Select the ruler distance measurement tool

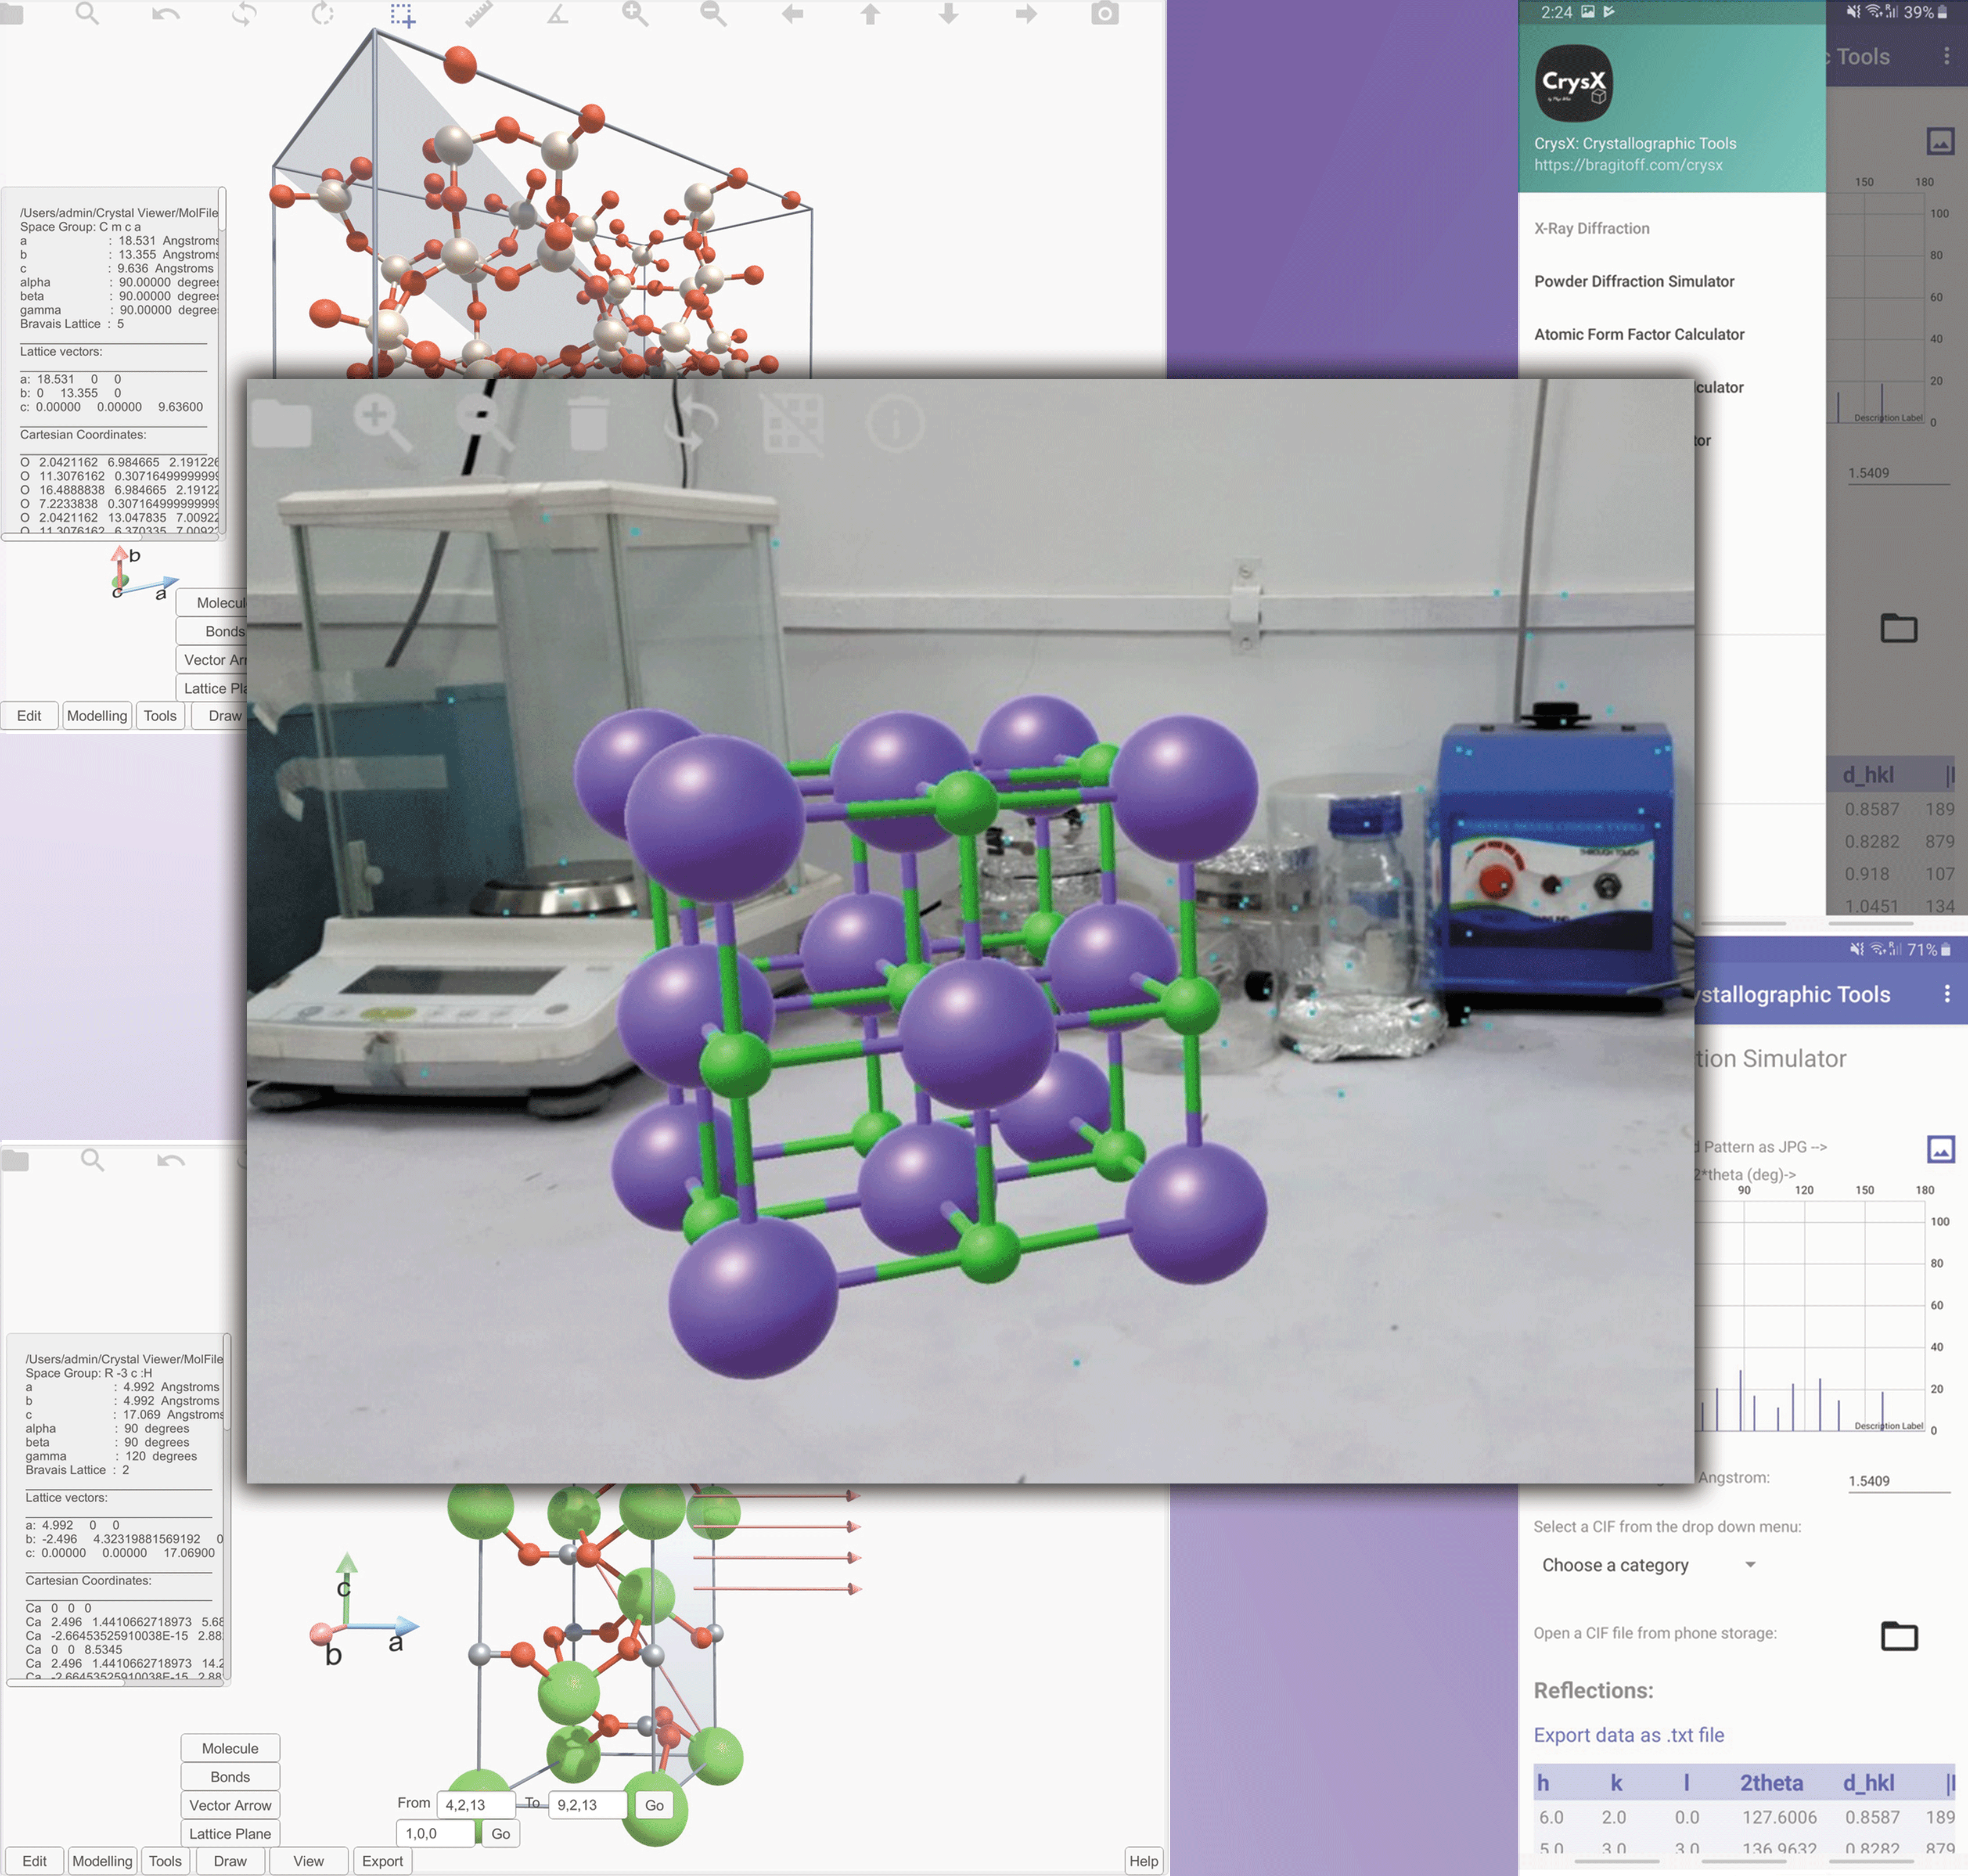tap(479, 14)
